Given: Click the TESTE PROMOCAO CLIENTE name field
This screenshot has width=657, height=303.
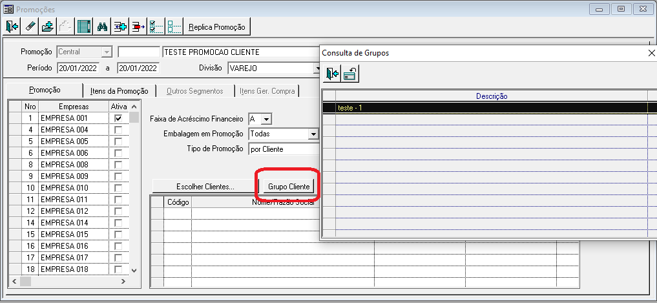Looking at the screenshot, I should pyautogui.click(x=241, y=52).
